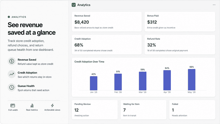This screenshot has width=220, height=124.
Task: Open the Refund Rate card
Action: [x=180, y=44]
